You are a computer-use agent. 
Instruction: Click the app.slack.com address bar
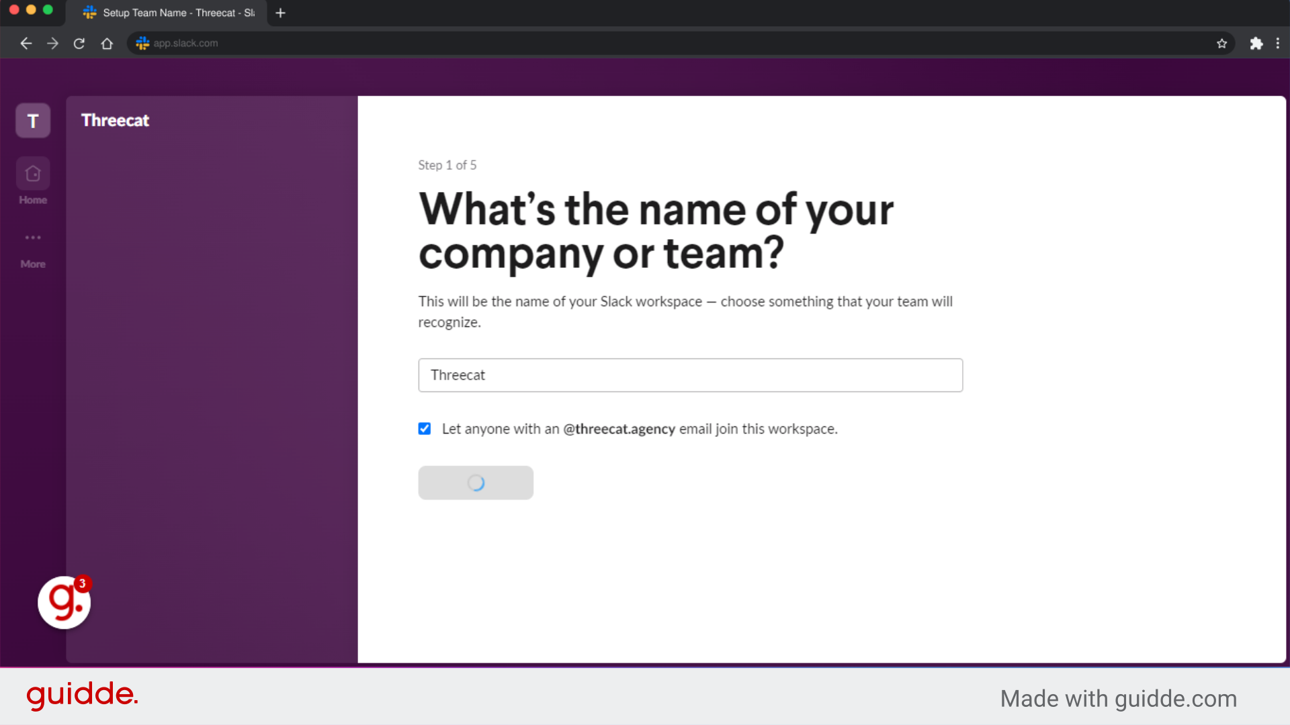(x=186, y=43)
